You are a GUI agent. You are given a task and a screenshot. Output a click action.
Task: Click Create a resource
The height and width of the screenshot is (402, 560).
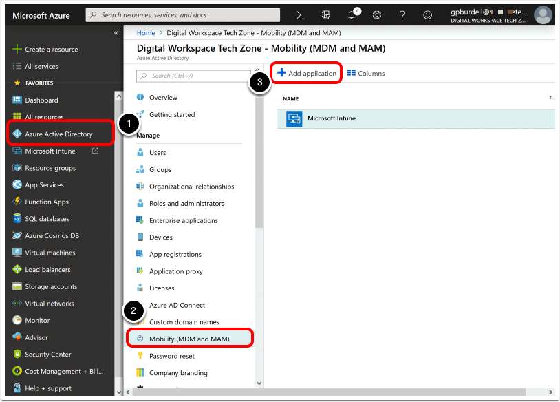tap(51, 50)
